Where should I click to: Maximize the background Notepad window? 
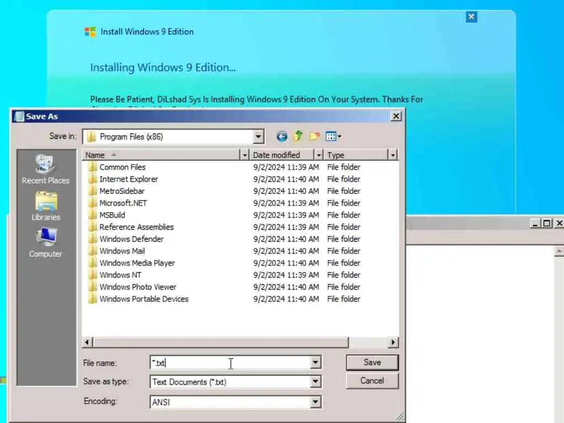[x=547, y=224]
